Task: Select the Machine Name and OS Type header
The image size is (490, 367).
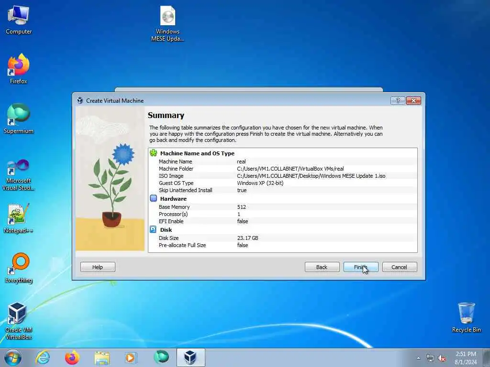Action: tap(197, 153)
